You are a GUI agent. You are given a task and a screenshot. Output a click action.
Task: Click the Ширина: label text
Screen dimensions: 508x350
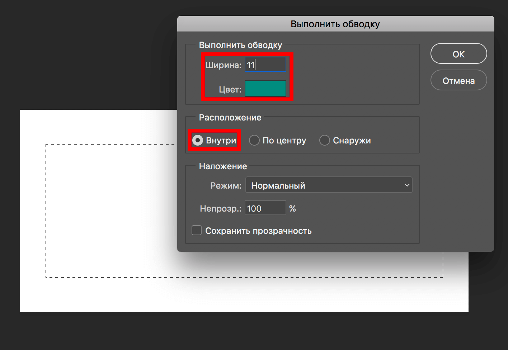pyautogui.click(x=223, y=65)
